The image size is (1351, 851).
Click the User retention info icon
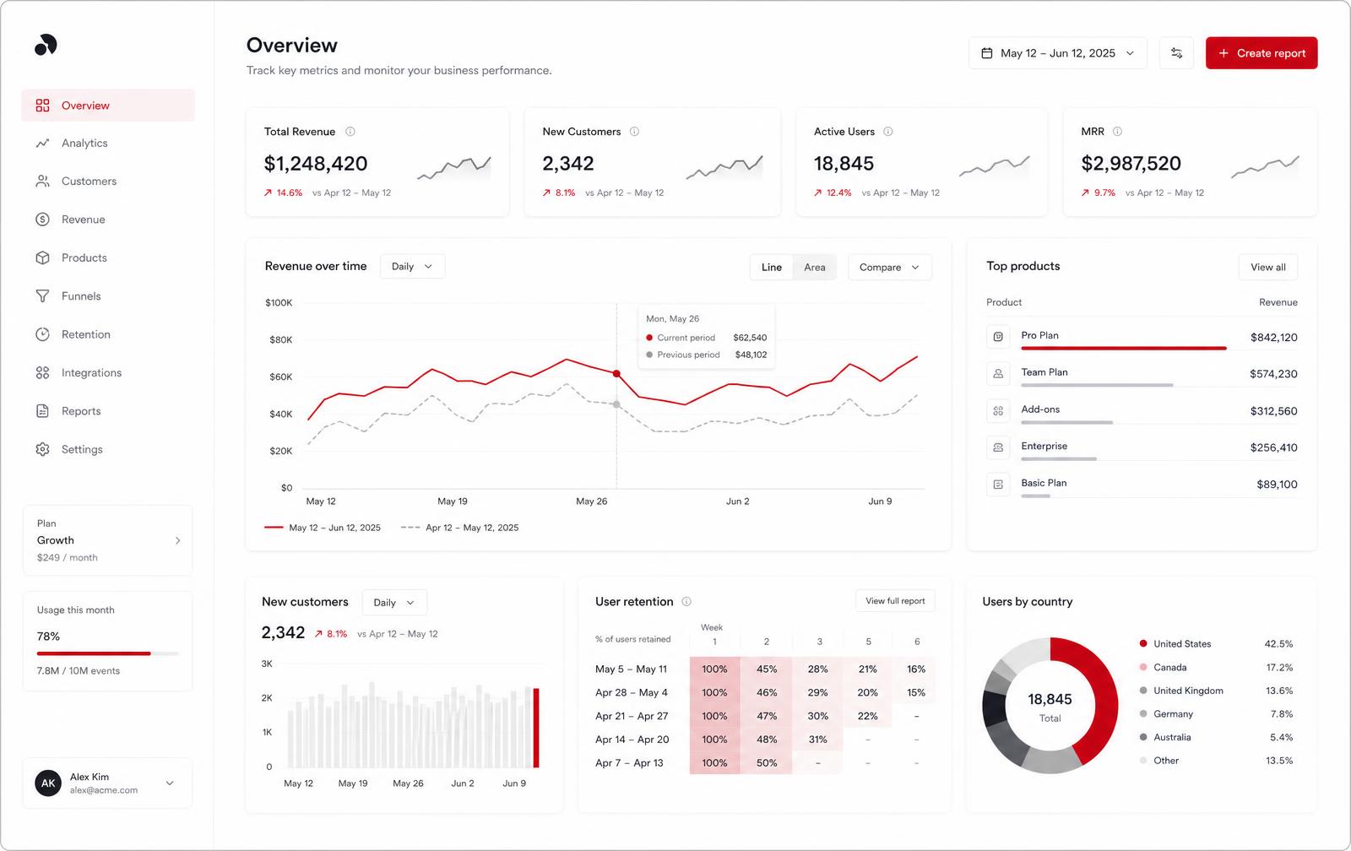tap(686, 602)
